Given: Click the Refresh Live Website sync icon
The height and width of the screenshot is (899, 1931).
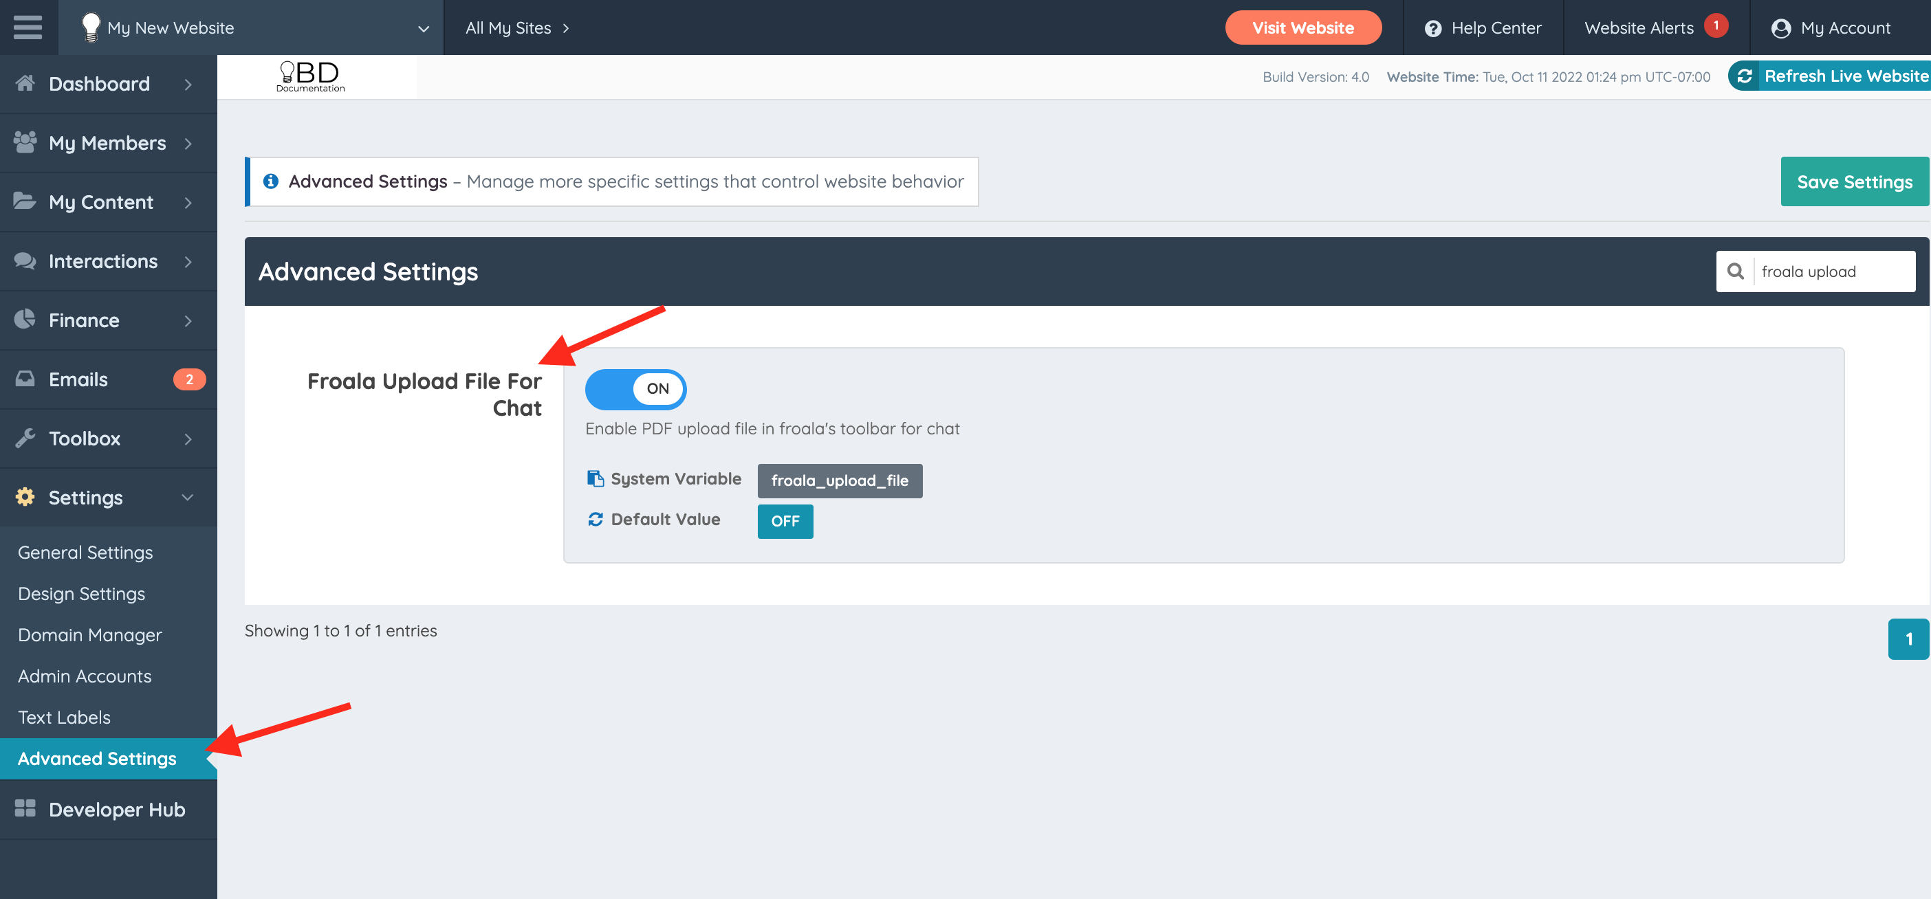Looking at the screenshot, I should click(x=1745, y=76).
